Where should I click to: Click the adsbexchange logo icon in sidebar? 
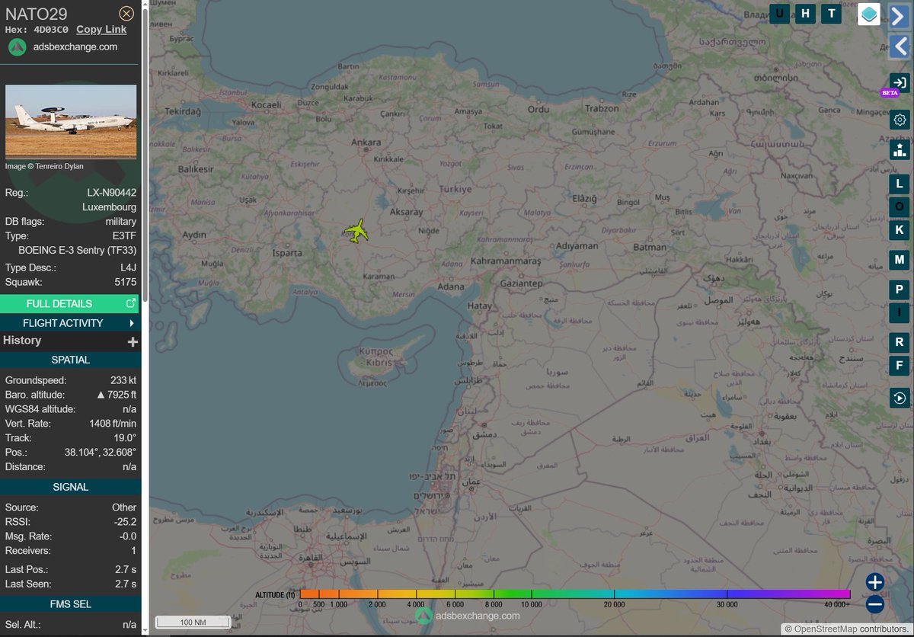click(x=18, y=46)
